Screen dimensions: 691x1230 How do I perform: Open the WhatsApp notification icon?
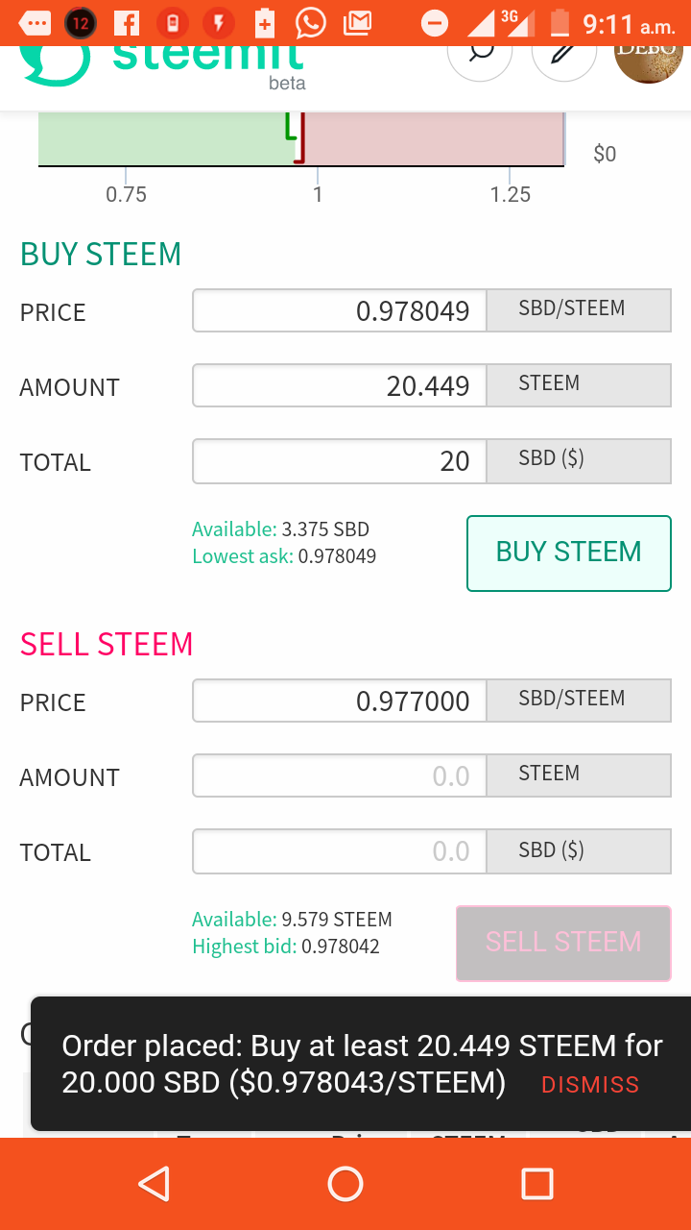tap(311, 22)
